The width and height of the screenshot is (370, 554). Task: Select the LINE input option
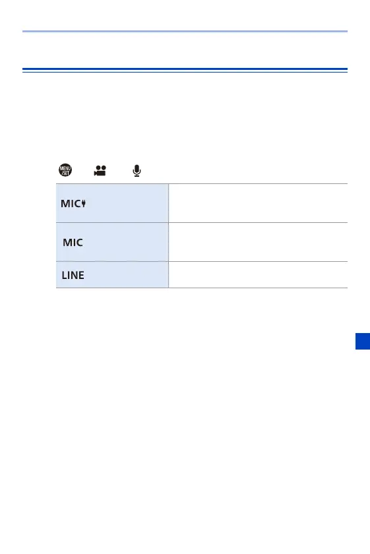(73, 275)
